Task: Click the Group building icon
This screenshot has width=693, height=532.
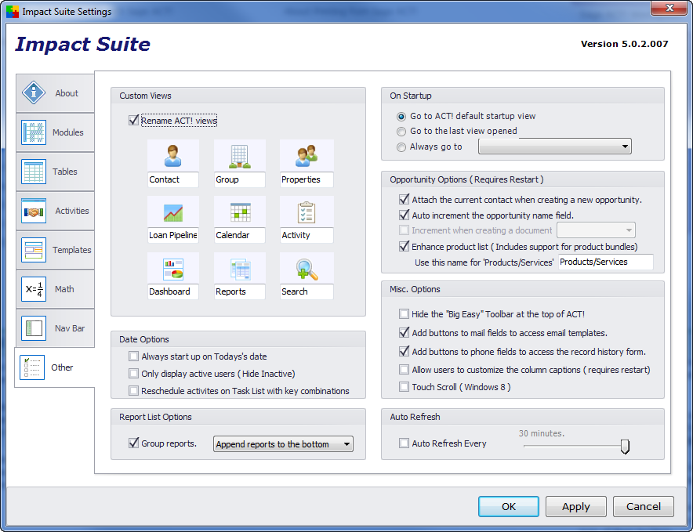Action: [x=240, y=157]
